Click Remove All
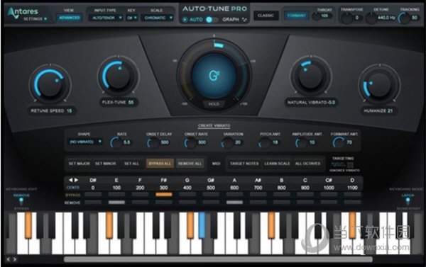426x267 pixels. 190,164
